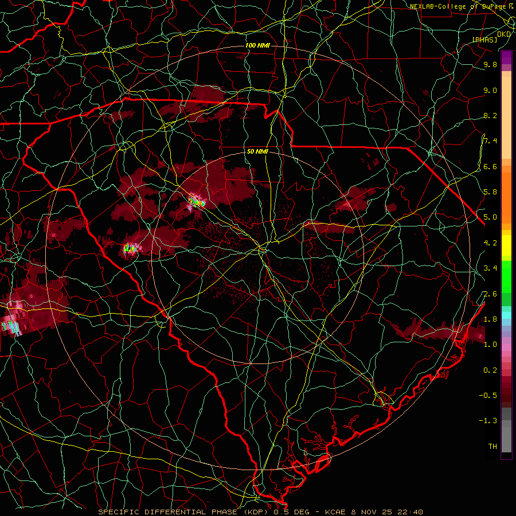Click the 1.0 color scale value
This screenshot has width=516, height=516.
point(490,345)
